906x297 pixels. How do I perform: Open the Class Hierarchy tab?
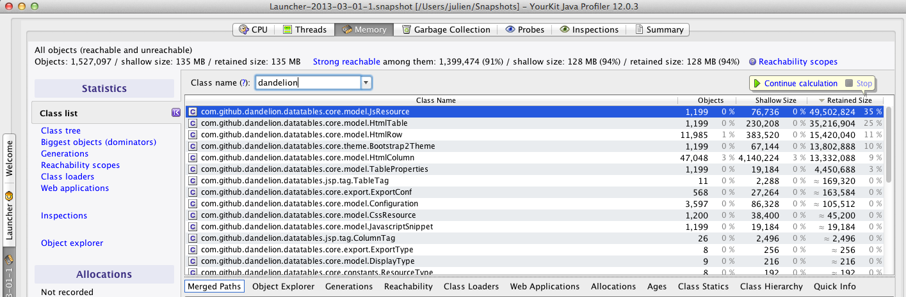point(771,286)
